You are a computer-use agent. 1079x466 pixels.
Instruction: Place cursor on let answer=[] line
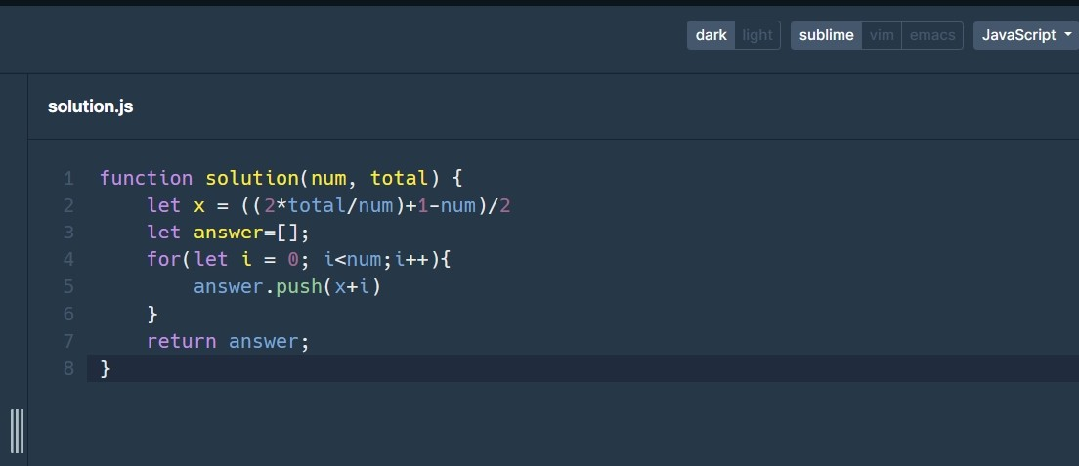pyautogui.click(x=229, y=233)
